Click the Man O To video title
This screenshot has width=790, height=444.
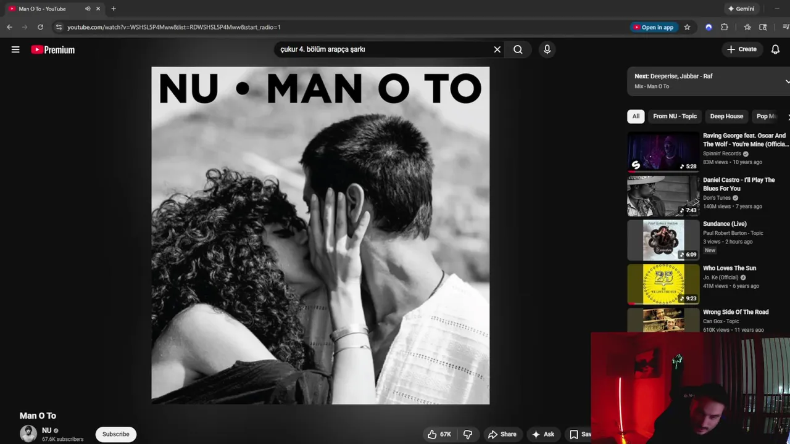click(38, 416)
